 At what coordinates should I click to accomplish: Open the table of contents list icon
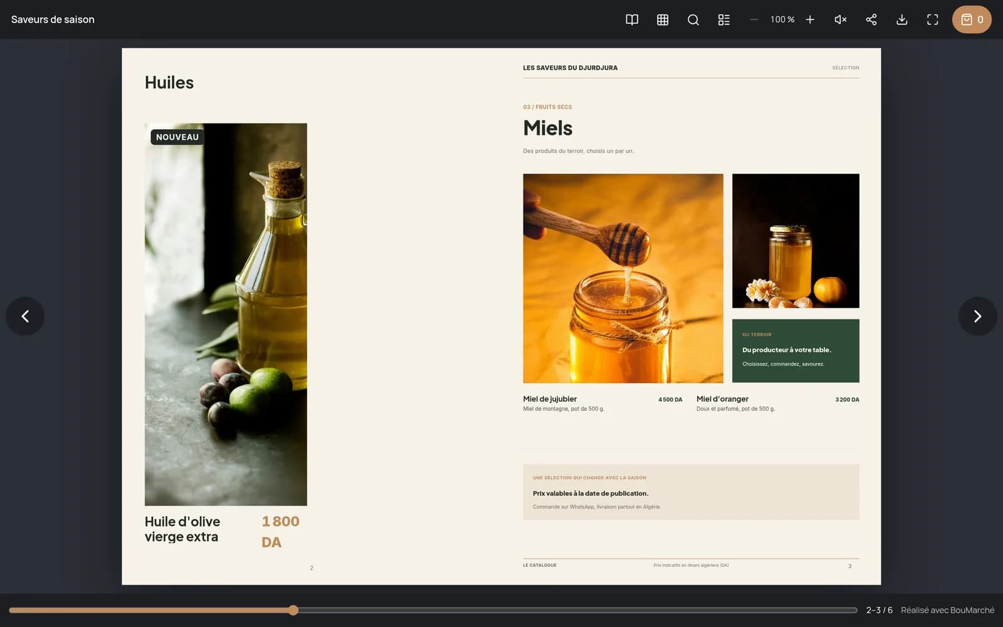click(724, 19)
